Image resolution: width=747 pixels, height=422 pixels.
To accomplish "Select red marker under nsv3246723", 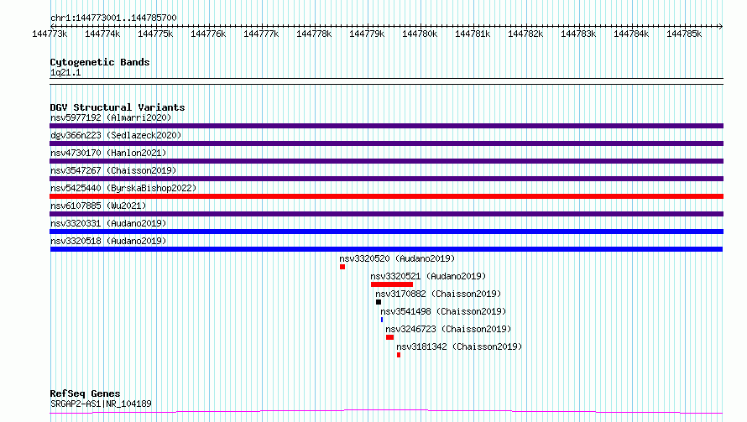I will [x=389, y=337].
